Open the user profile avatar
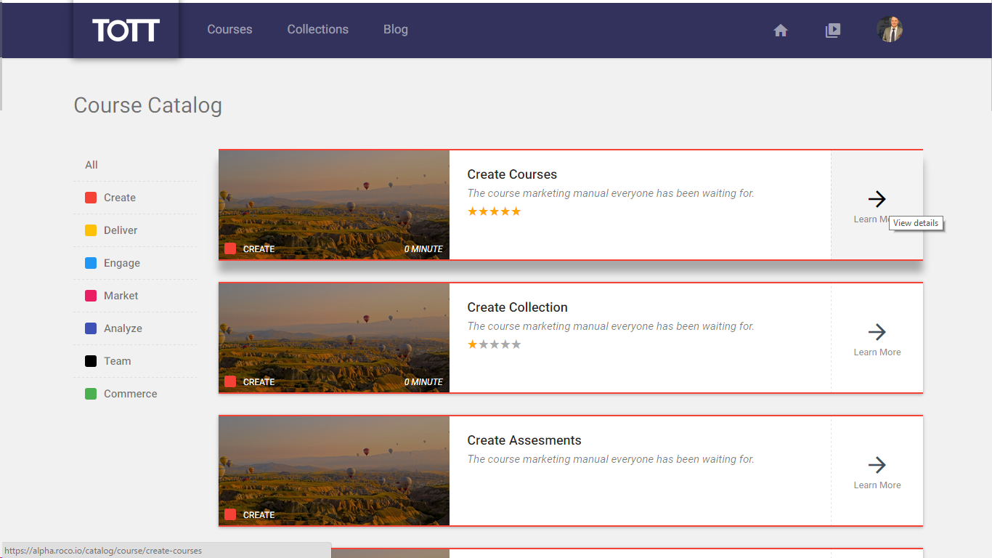 (890, 30)
